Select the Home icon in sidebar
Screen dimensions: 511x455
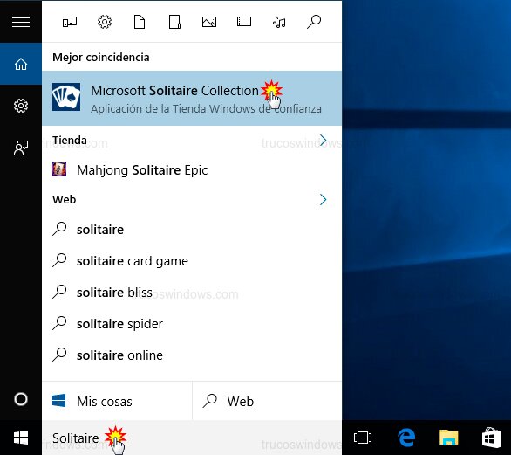point(21,64)
